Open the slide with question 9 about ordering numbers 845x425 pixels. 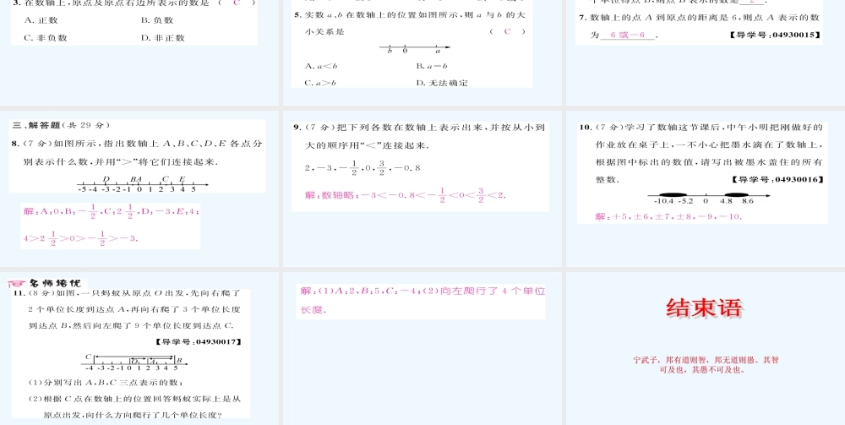tap(422, 188)
